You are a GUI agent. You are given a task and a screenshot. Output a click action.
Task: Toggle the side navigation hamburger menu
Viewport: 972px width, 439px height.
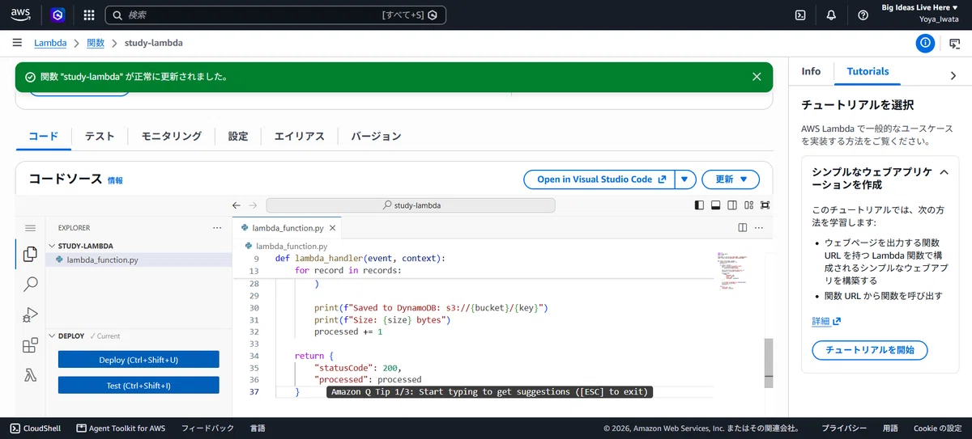17,43
